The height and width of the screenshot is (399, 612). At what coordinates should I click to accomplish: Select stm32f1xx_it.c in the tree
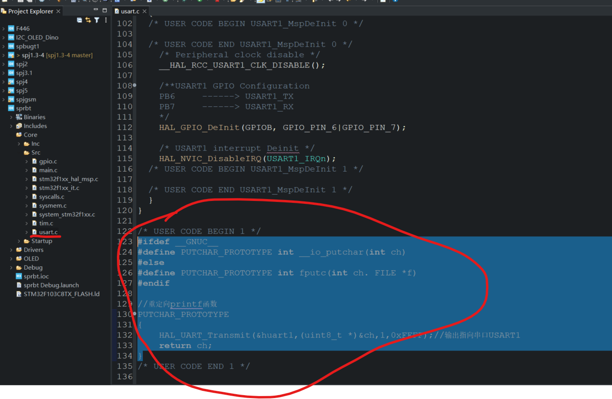[59, 188]
